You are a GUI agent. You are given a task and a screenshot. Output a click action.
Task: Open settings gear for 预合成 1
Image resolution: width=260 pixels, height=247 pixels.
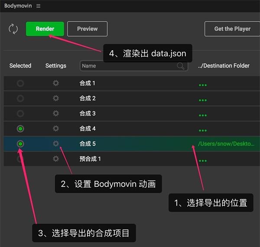click(56, 159)
